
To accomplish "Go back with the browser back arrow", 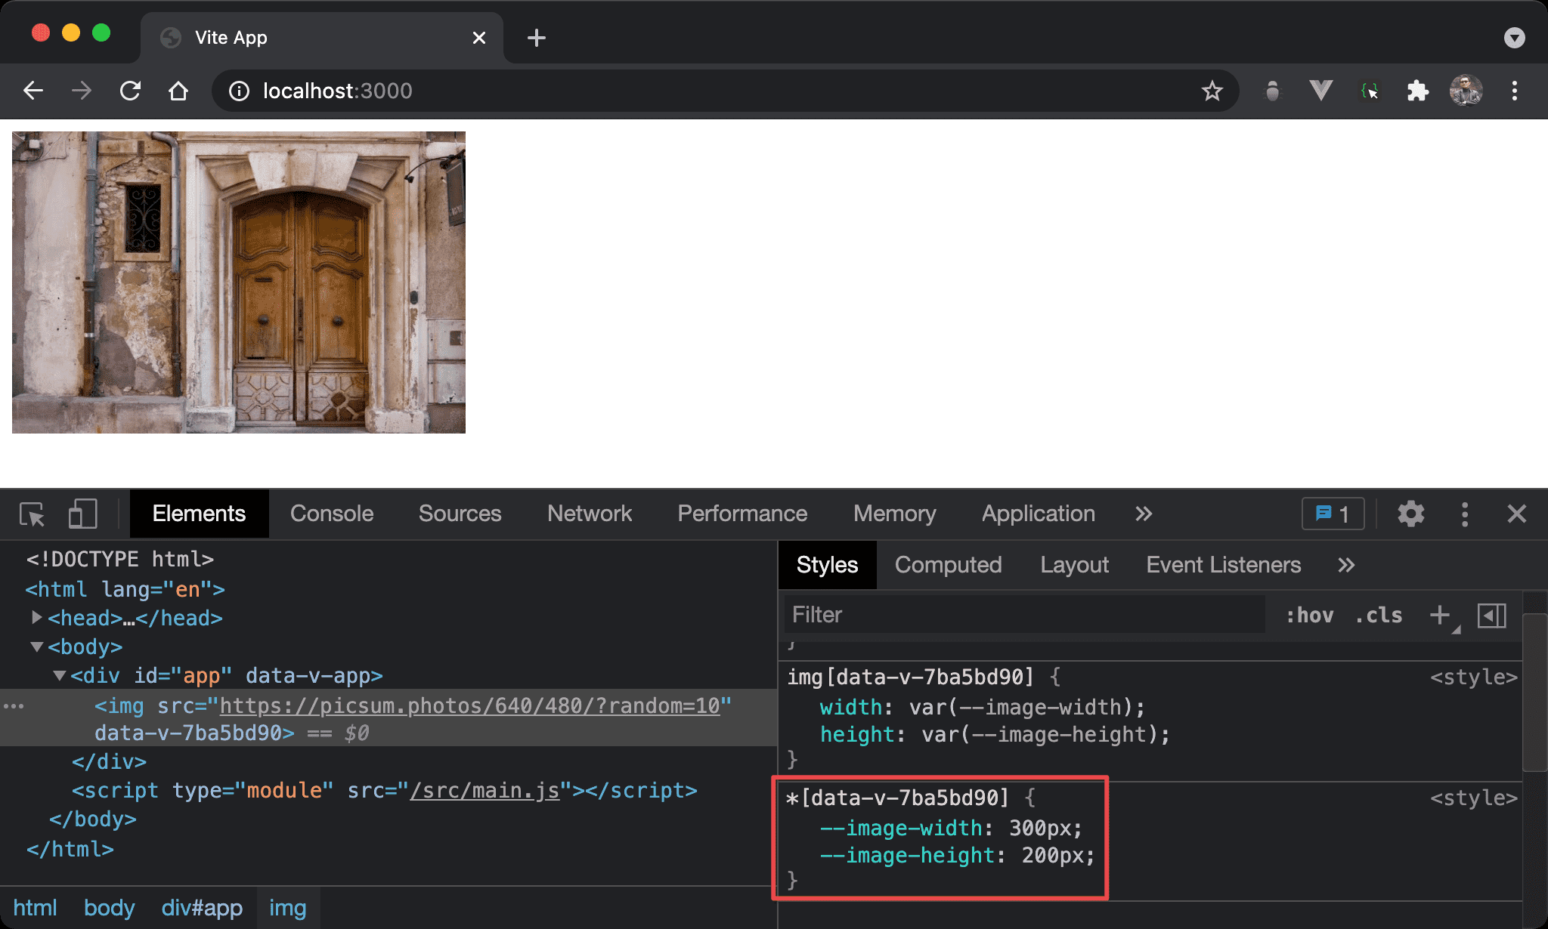I will pyautogui.click(x=33, y=91).
